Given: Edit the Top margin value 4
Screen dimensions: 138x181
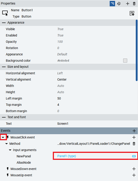Looking at the screenshot, I should tap(58, 105).
